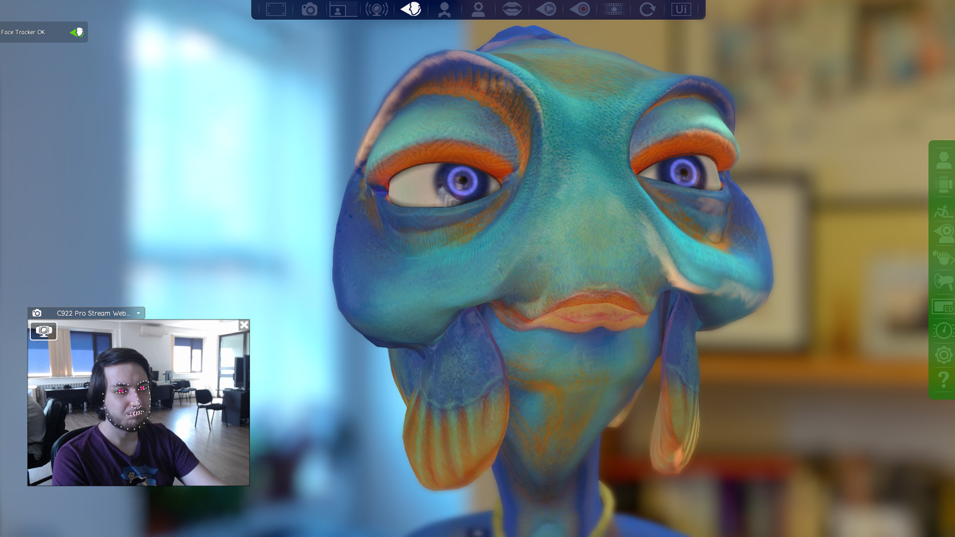
Task: Select the face tracking head icon
Action: pos(411,8)
